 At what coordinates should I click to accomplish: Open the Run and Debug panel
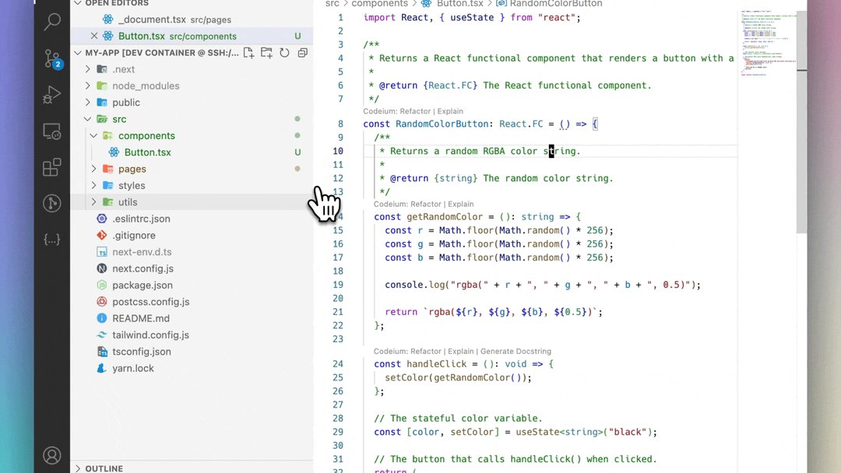coord(51,95)
